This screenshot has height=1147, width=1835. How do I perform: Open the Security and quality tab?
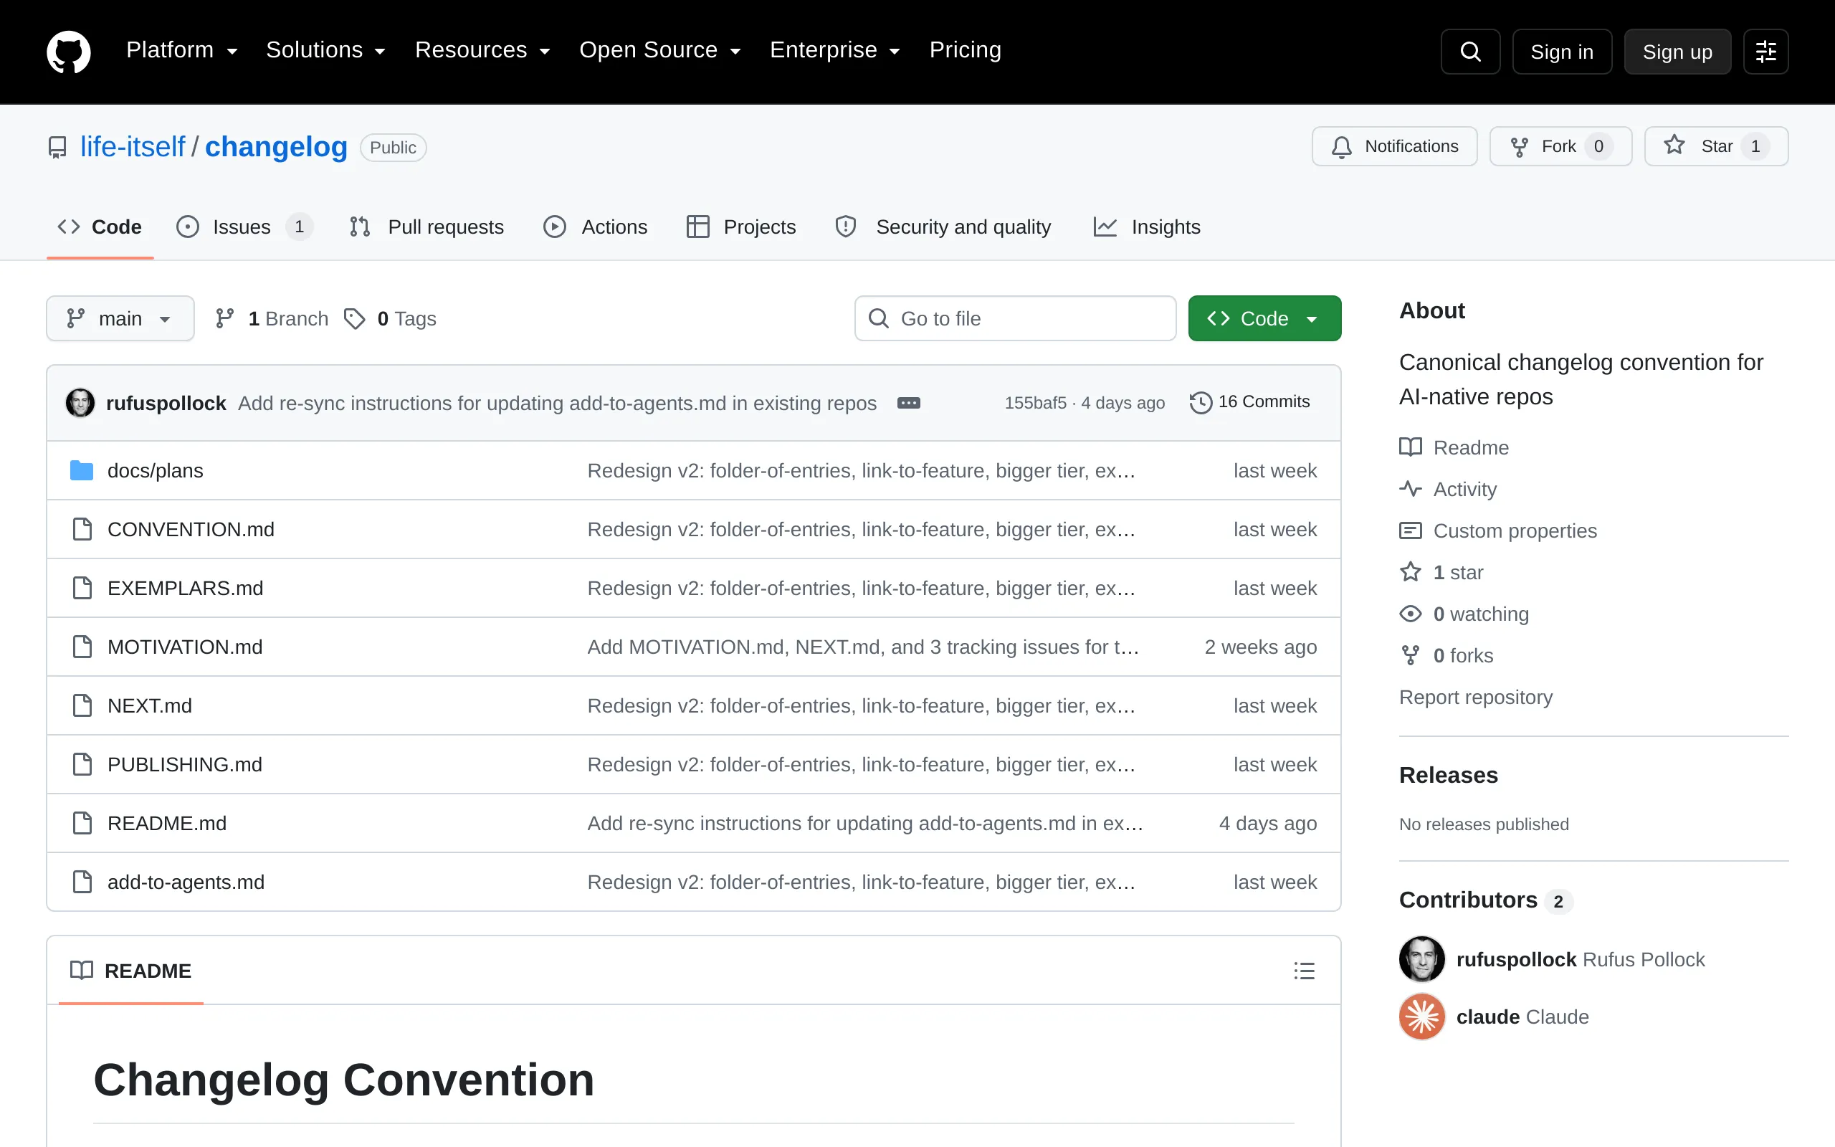943,227
